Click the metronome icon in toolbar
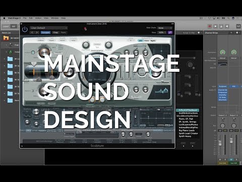Viewport: 242px width, 182px height. 221,26
